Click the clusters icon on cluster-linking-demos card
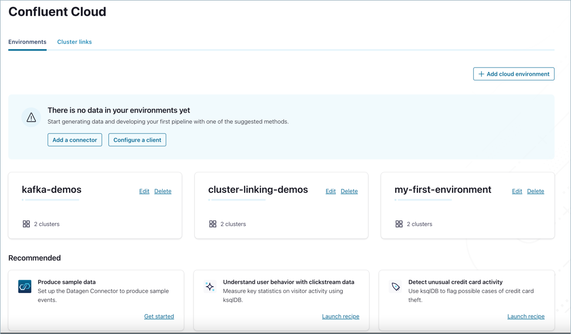The width and height of the screenshot is (571, 334). [x=212, y=224]
